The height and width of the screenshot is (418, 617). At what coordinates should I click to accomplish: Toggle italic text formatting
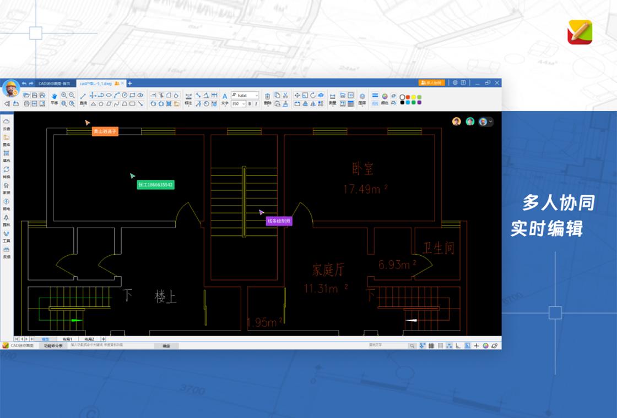[x=256, y=104]
